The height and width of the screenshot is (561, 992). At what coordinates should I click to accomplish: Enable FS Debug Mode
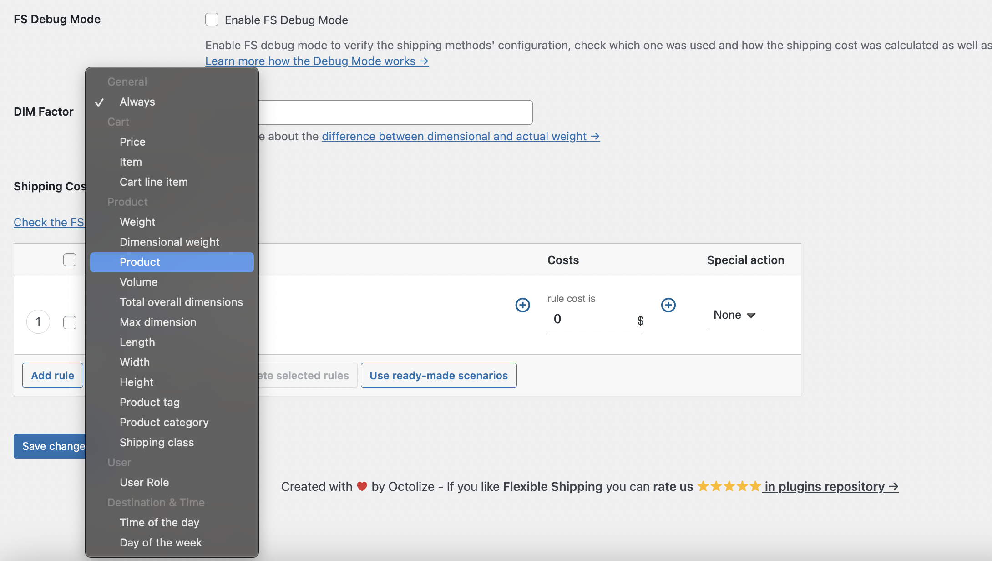click(x=212, y=20)
